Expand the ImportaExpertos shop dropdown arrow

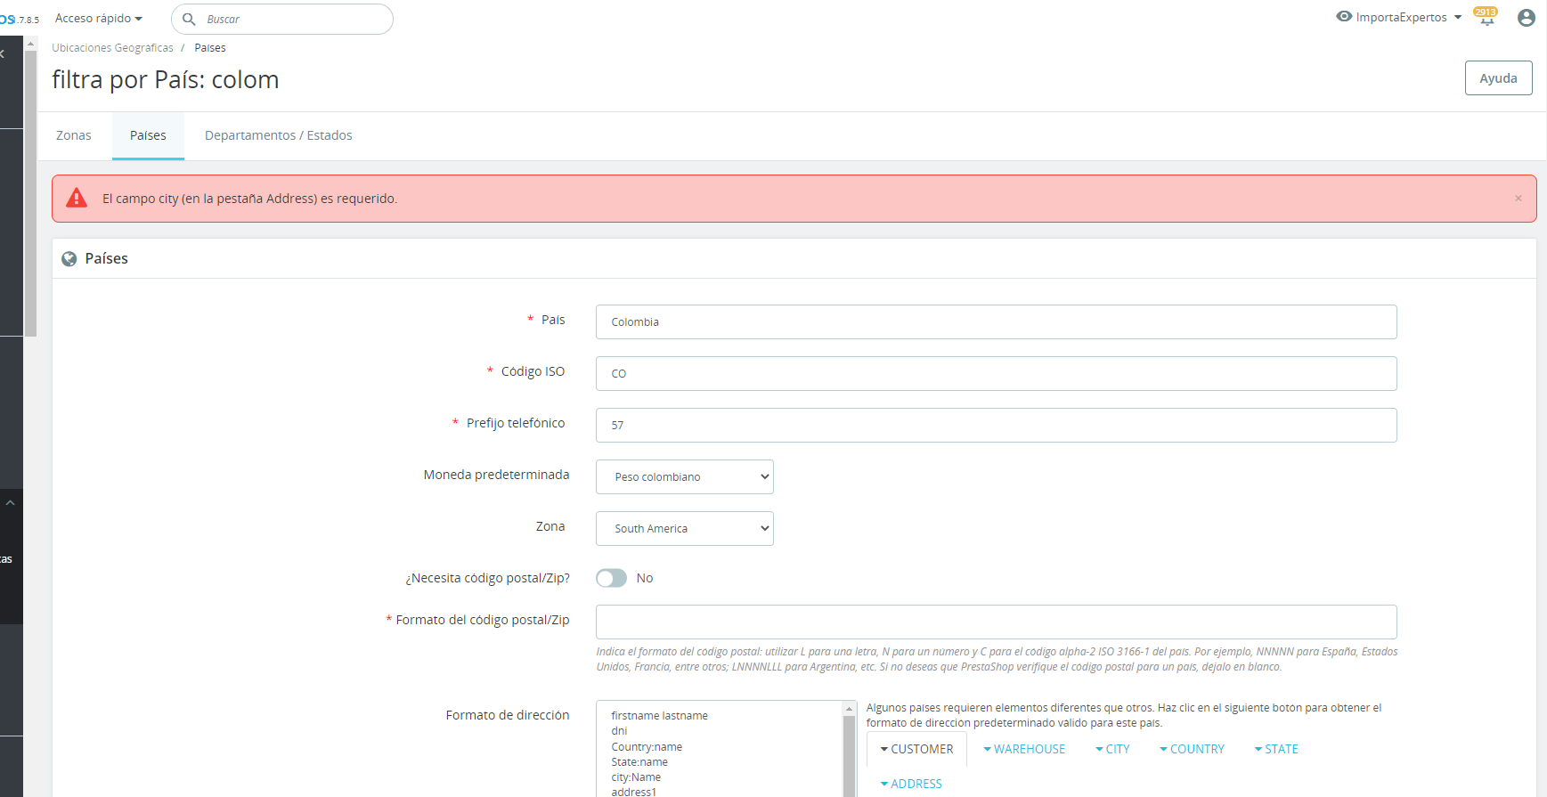(x=1458, y=18)
